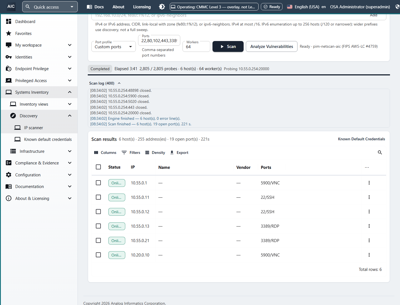Collapse the Scan log section
The height and width of the screenshot is (305, 400).
105,83
